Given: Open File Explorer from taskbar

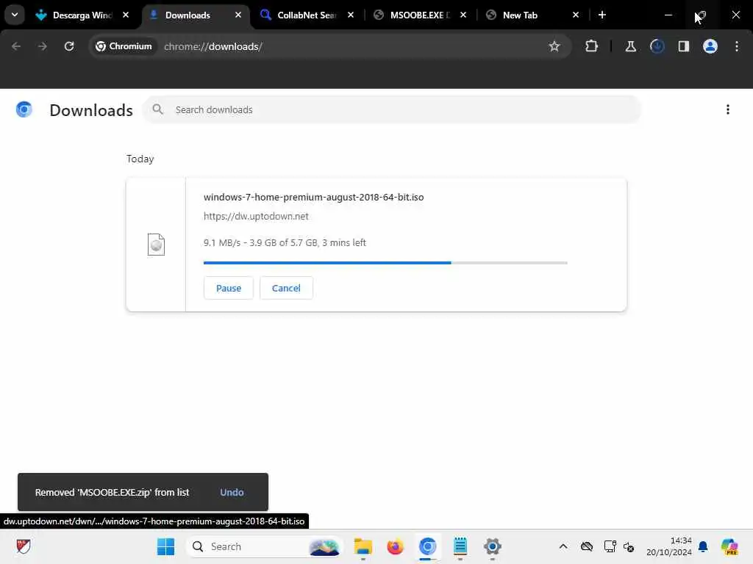Looking at the screenshot, I should pyautogui.click(x=363, y=546).
